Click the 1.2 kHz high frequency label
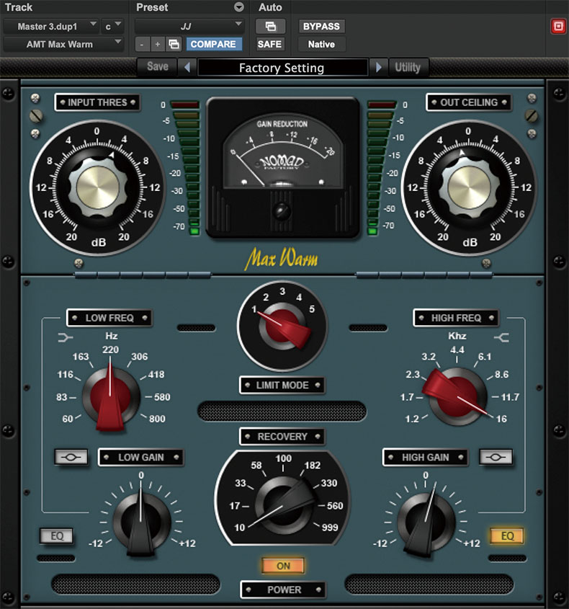The image size is (569, 609). [x=412, y=419]
